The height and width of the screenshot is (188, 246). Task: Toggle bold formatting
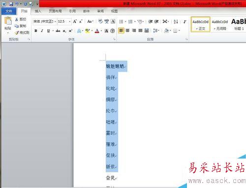point(36,31)
